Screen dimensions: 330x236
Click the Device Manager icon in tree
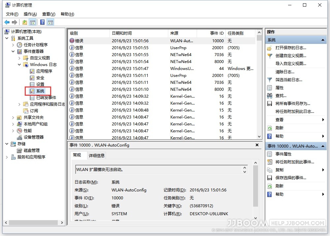coord(19,137)
